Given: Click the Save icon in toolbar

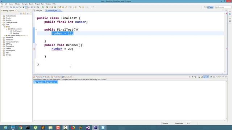Looking at the screenshot, I should click(11, 7).
